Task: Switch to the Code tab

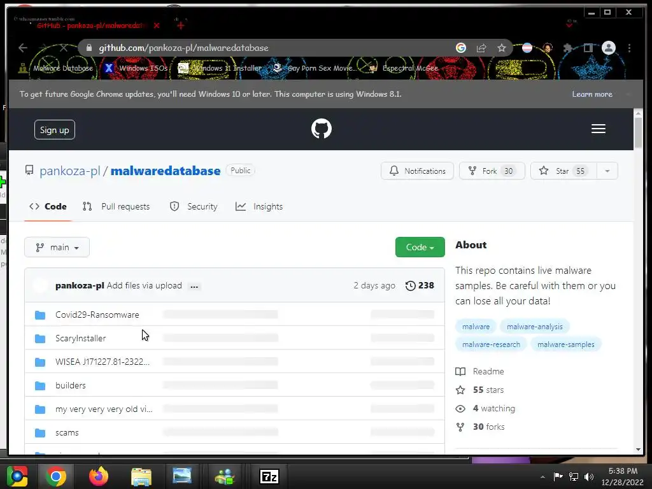Action: point(48,206)
